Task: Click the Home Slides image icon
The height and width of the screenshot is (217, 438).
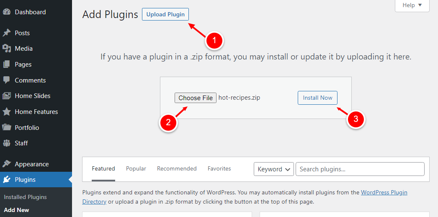Action: tap(7, 96)
